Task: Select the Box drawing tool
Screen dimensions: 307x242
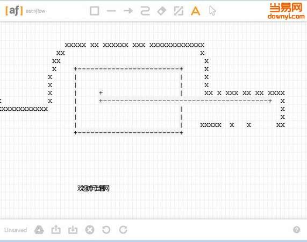Action: tap(95, 11)
